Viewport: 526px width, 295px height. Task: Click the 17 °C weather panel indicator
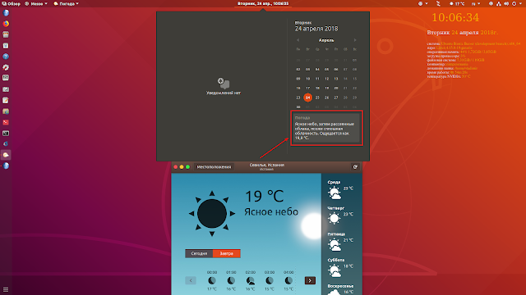coord(457,3)
